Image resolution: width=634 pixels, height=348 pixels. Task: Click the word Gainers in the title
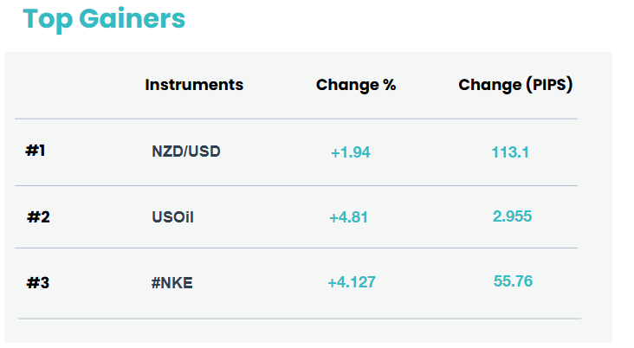coord(132,19)
